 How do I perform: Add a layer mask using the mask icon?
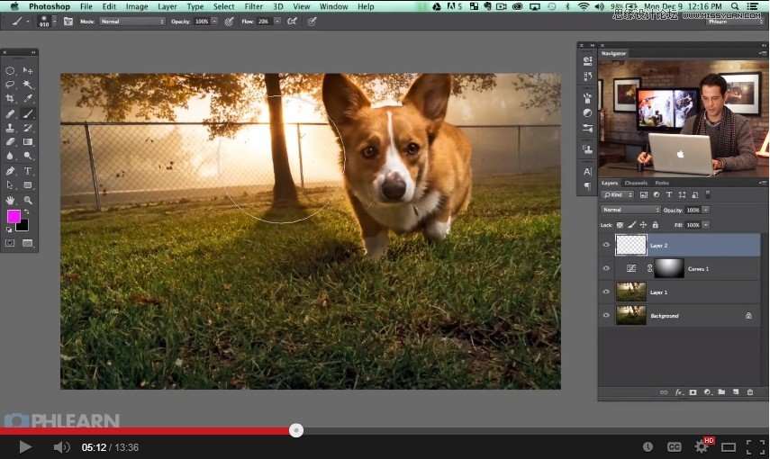[x=693, y=392]
